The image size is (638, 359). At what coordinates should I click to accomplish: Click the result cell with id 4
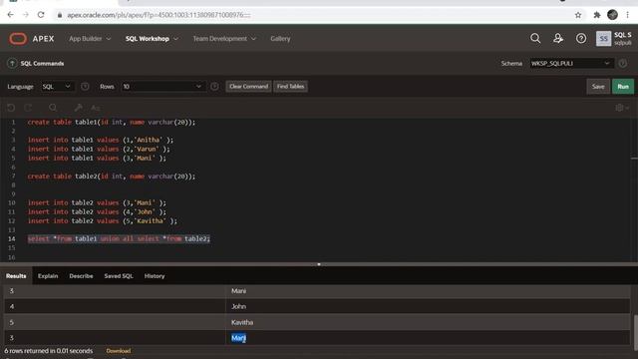(x=115, y=306)
